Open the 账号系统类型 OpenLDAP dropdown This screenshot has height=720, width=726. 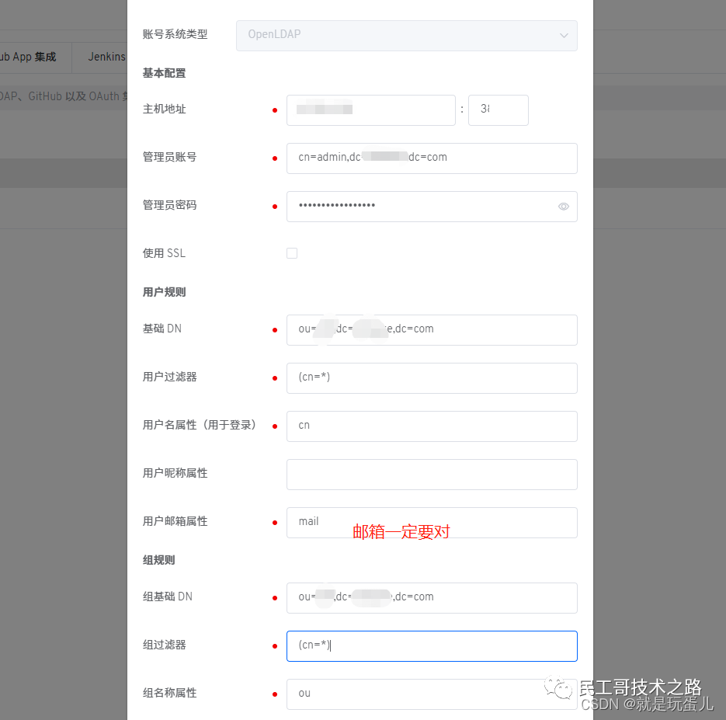pos(406,35)
